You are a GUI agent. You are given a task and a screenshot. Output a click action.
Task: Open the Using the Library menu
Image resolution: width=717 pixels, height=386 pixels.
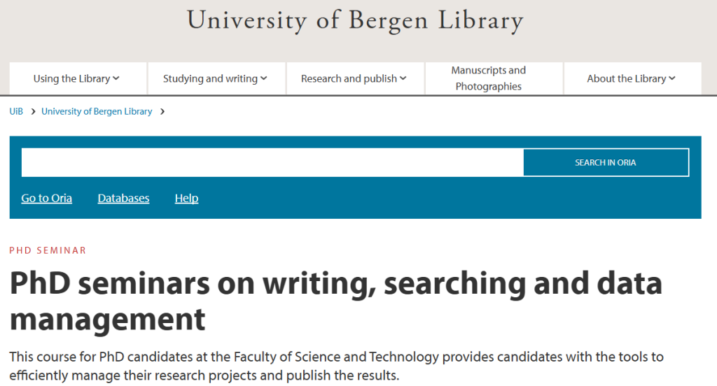click(71, 78)
